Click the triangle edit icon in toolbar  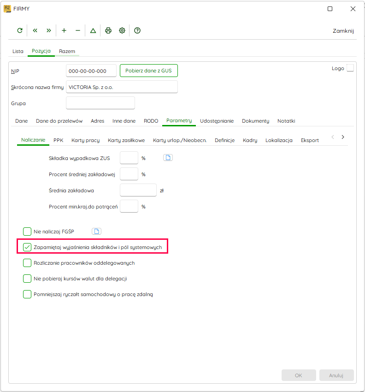[93, 30]
